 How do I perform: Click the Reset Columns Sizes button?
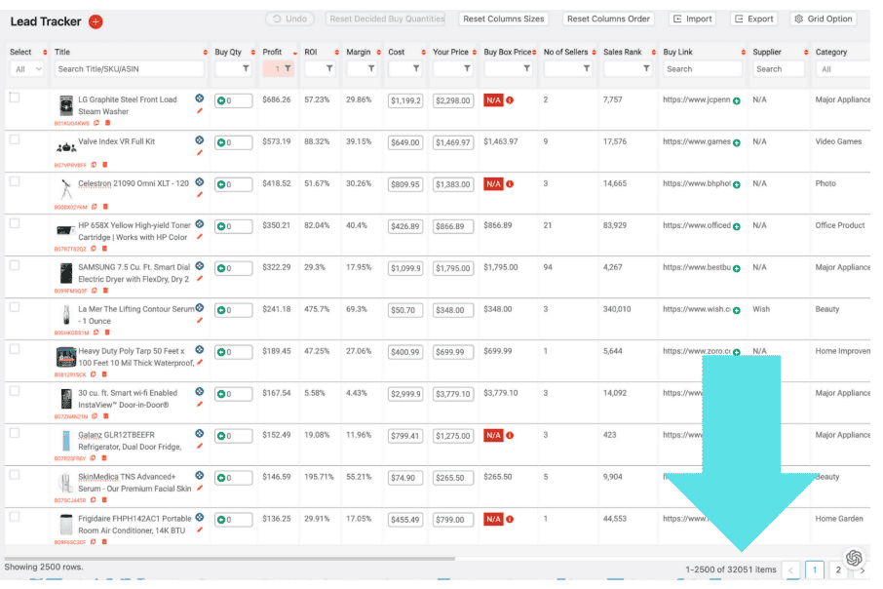(x=503, y=19)
